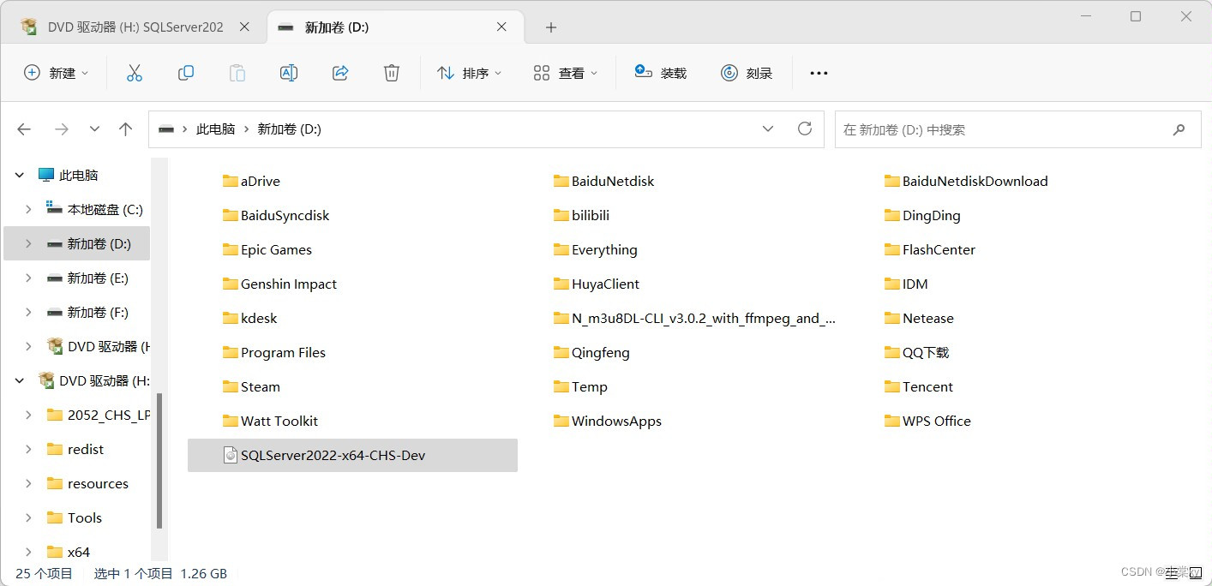Expand address bar history dropdown

pos(768,129)
